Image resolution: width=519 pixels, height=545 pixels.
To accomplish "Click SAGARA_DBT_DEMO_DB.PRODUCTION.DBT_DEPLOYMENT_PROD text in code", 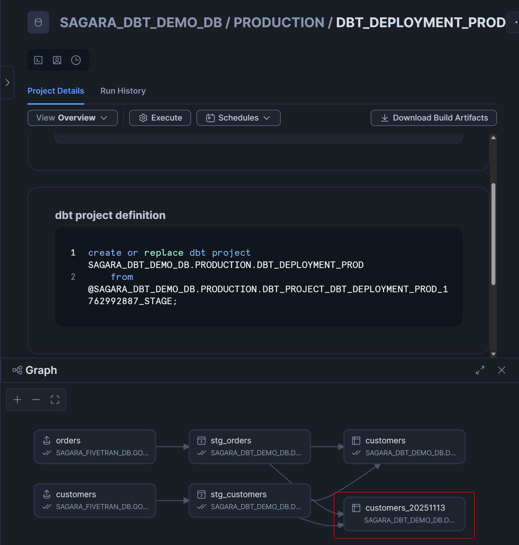I will pos(226,265).
